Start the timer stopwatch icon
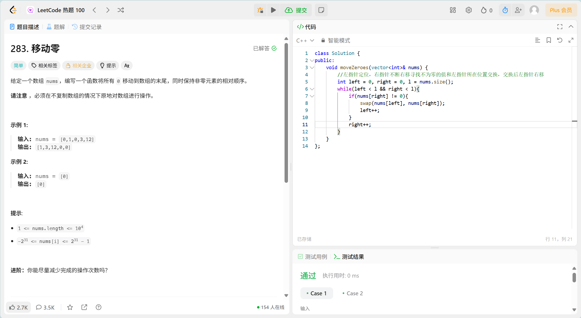The width and height of the screenshot is (581, 318). click(x=505, y=10)
